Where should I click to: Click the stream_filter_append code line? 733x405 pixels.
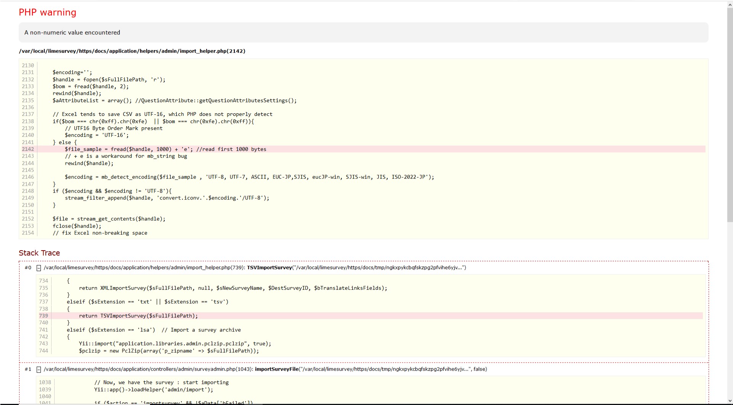(167, 198)
